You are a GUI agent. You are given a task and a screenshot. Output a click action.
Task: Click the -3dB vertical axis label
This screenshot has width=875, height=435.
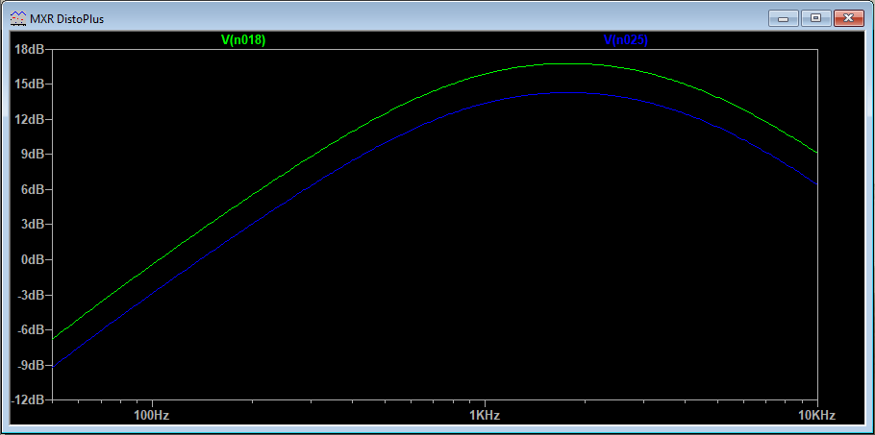pos(30,295)
